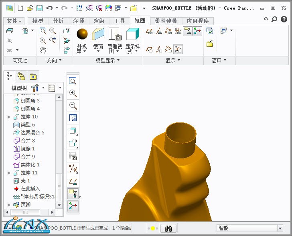The width and height of the screenshot is (292, 236).
Task: Expand the 拉伸 10 tree node
Action: (x=9, y=117)
